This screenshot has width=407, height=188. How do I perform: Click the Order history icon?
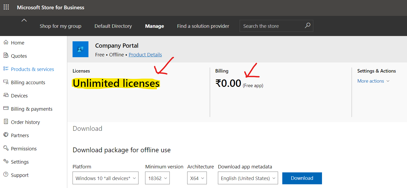6,122
